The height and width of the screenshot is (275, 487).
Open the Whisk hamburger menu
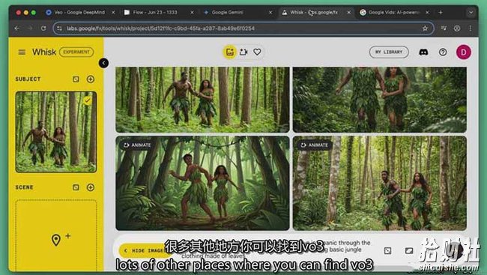coord(22,52)
